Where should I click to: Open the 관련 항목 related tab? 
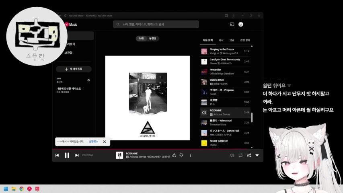tap(245, 40)
